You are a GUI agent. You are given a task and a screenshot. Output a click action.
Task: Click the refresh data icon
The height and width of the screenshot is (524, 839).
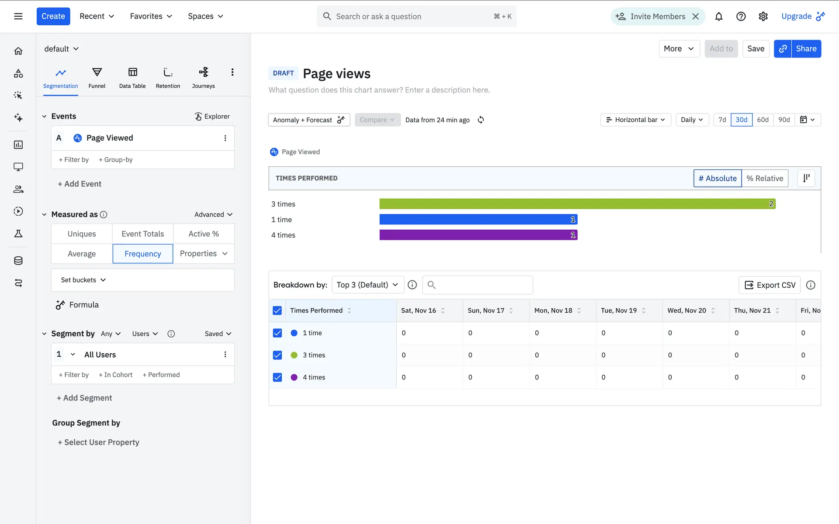(481, 120)
